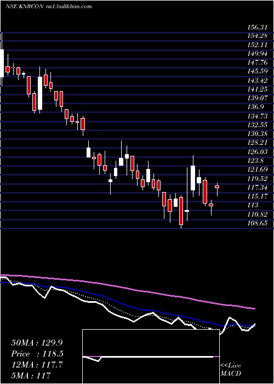Select the 149.94 price axis label
This screenshot has width=274, height=384.
tap(257, 54)
